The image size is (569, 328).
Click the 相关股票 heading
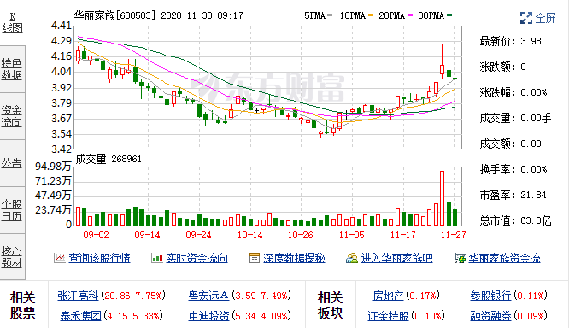tap(22, 305)
